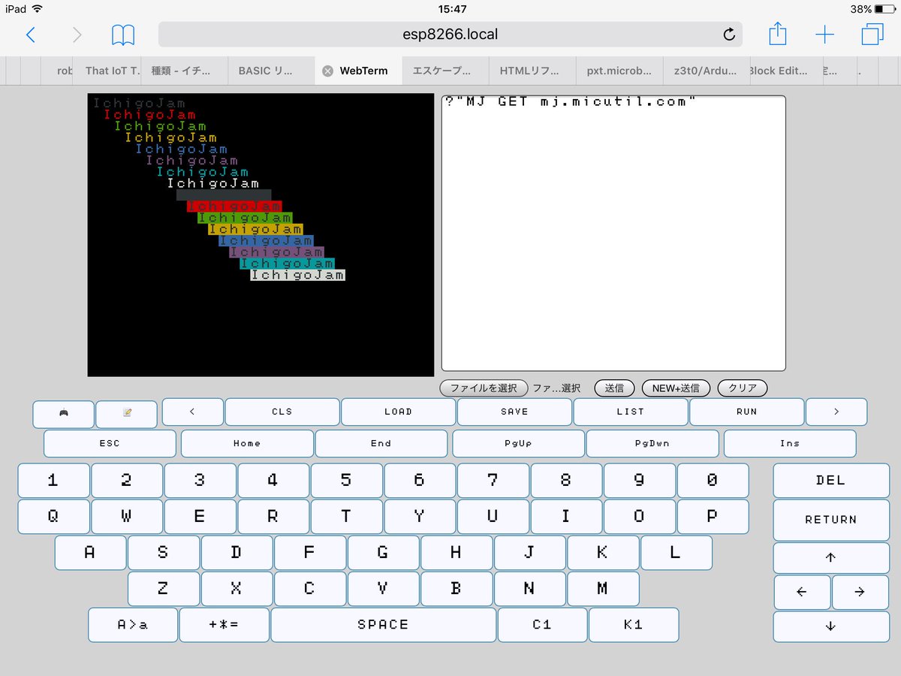The width and height of the screenshot is (901, 676).
Task: Tap the notepad editor key
Action: [127, 414]
